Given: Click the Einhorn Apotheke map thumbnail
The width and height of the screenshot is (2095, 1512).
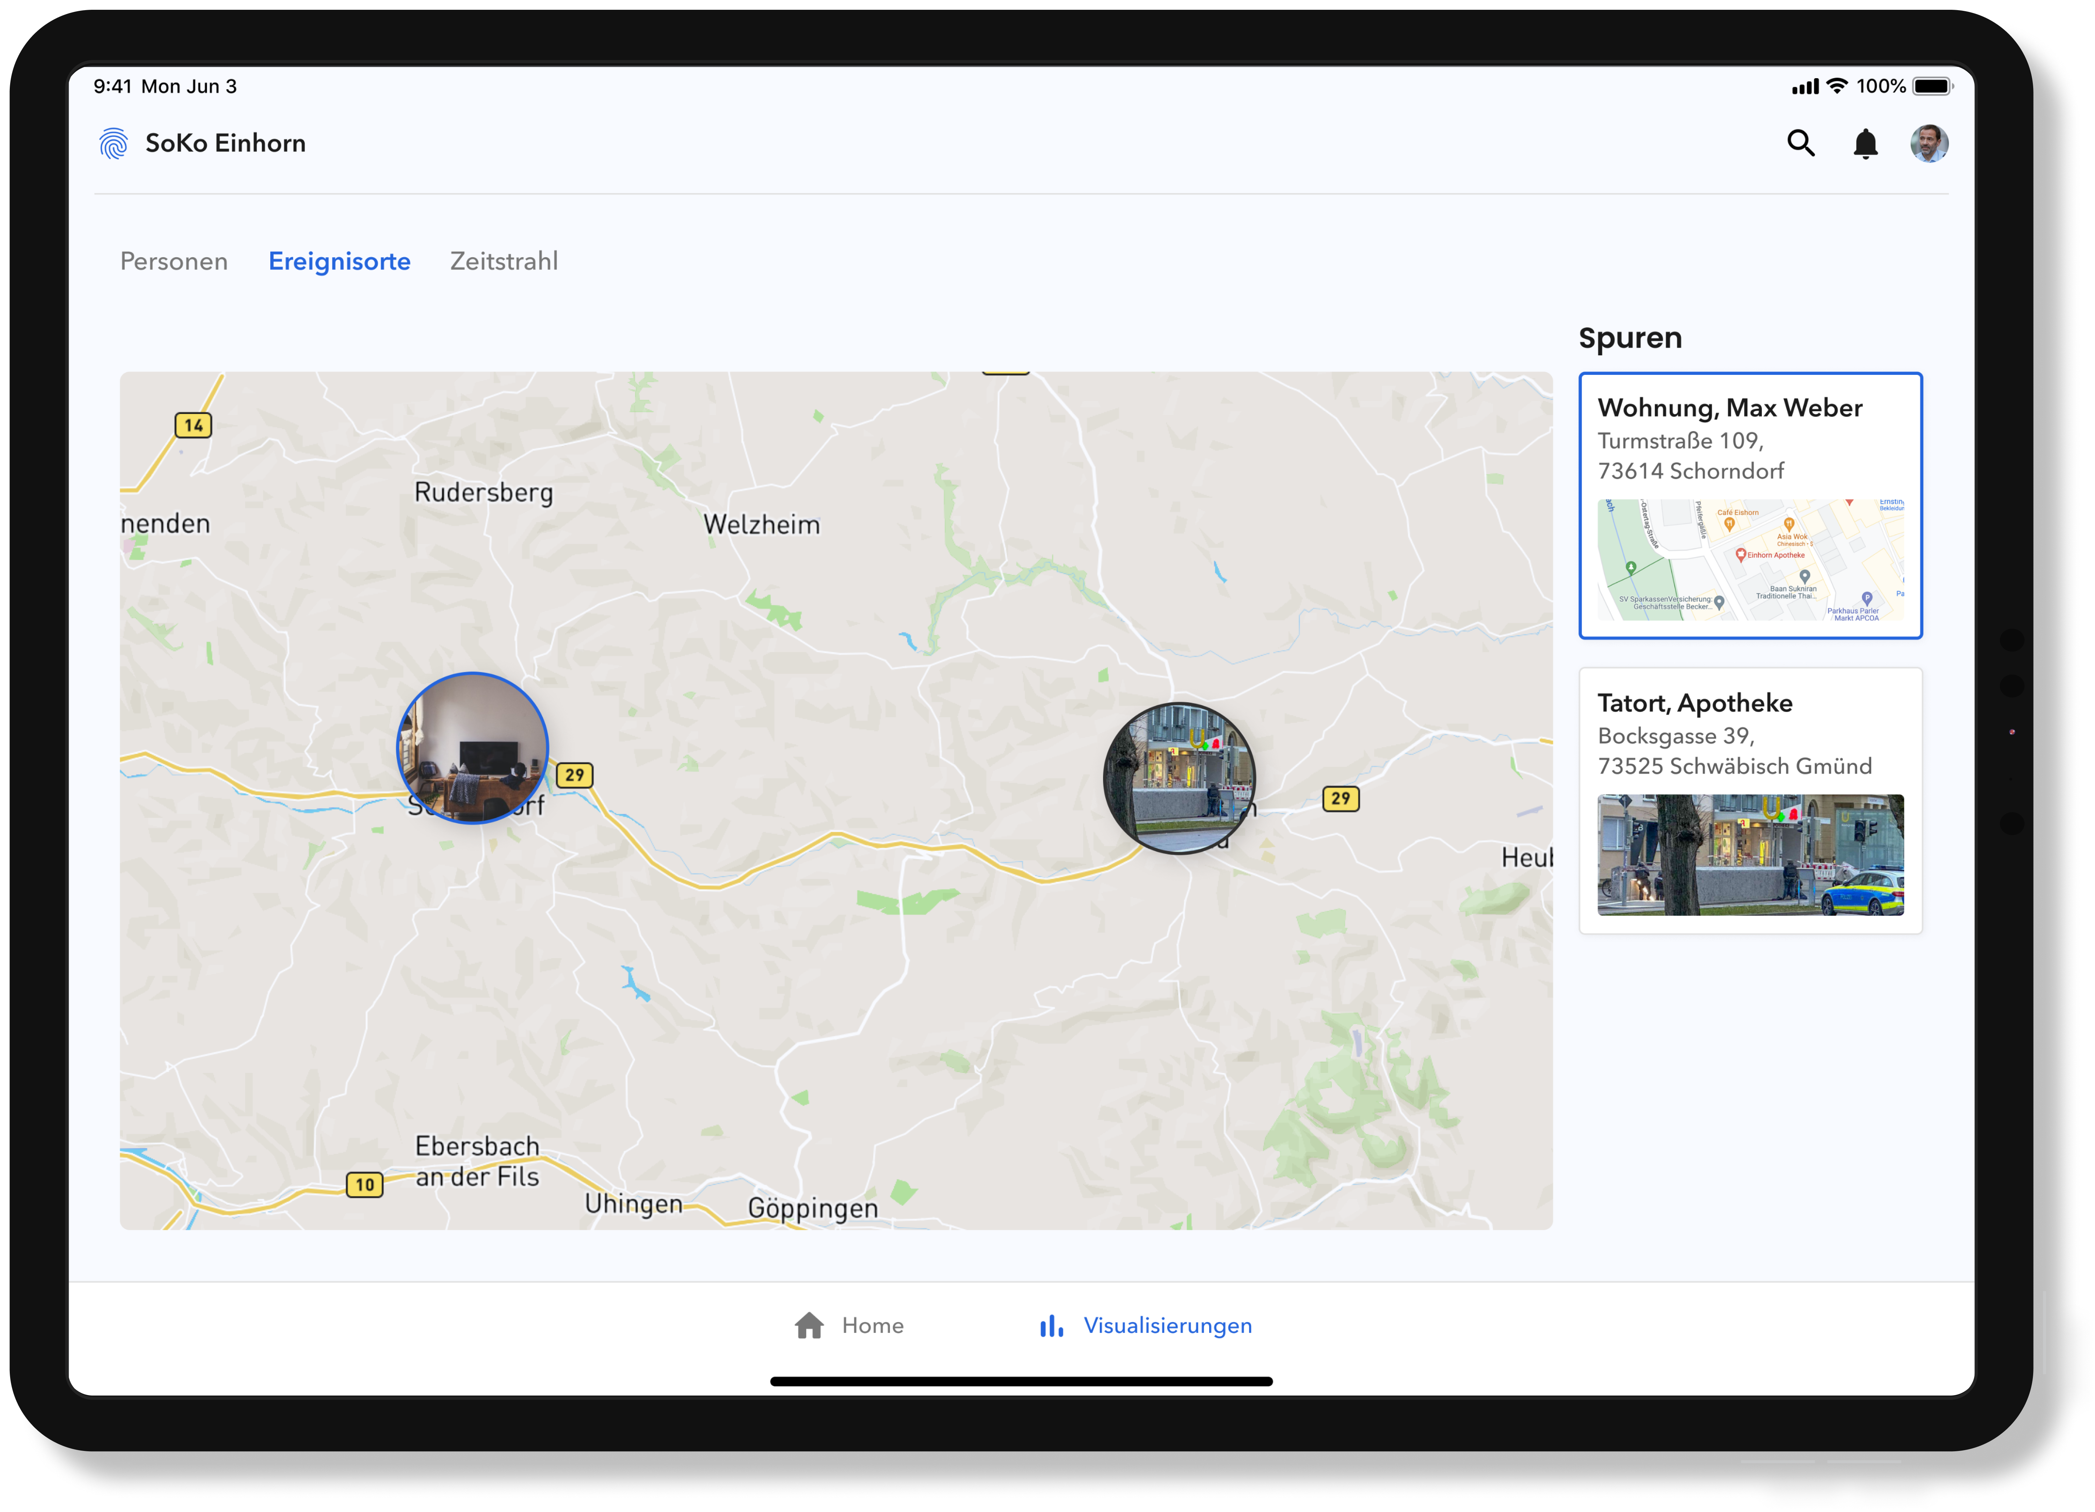Looking at the screenshot, I should click(x=1750, y=560).
